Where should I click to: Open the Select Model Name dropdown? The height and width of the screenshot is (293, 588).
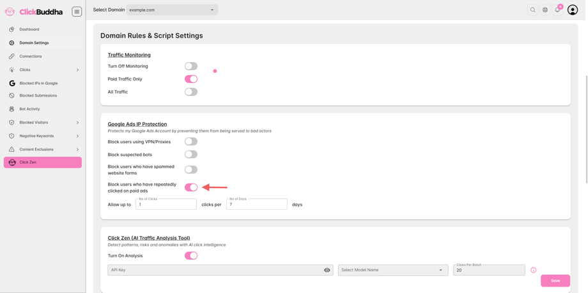(392, 270)
